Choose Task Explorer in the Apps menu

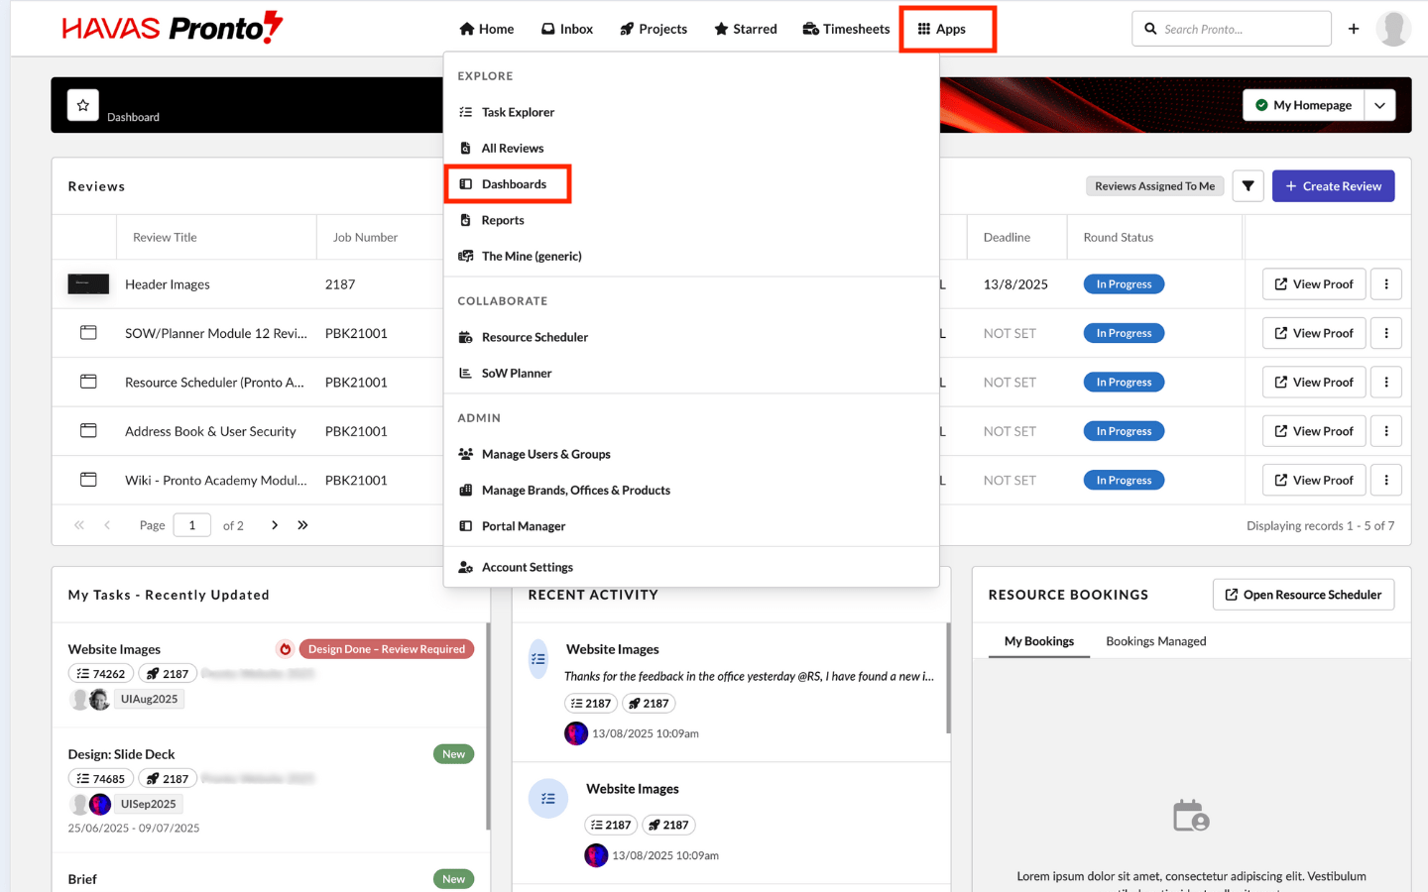point(518,112)
